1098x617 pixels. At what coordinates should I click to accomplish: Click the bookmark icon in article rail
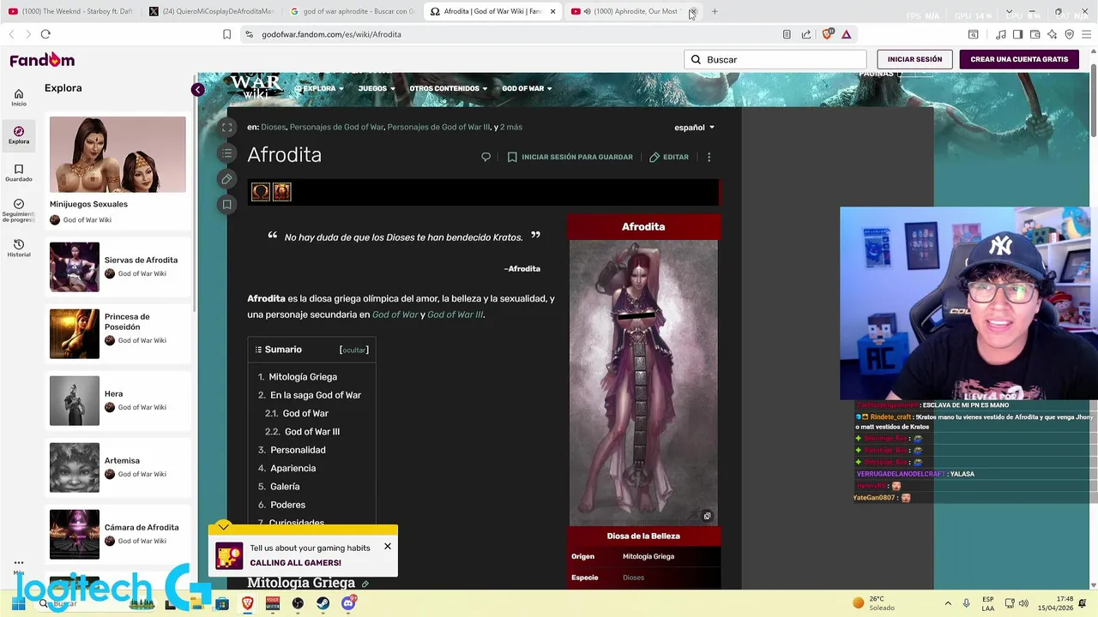click(227, 205)
